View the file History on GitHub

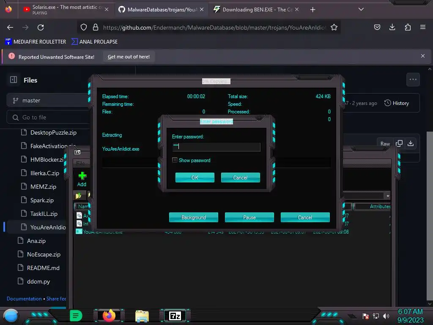click(x=397, y=103)
